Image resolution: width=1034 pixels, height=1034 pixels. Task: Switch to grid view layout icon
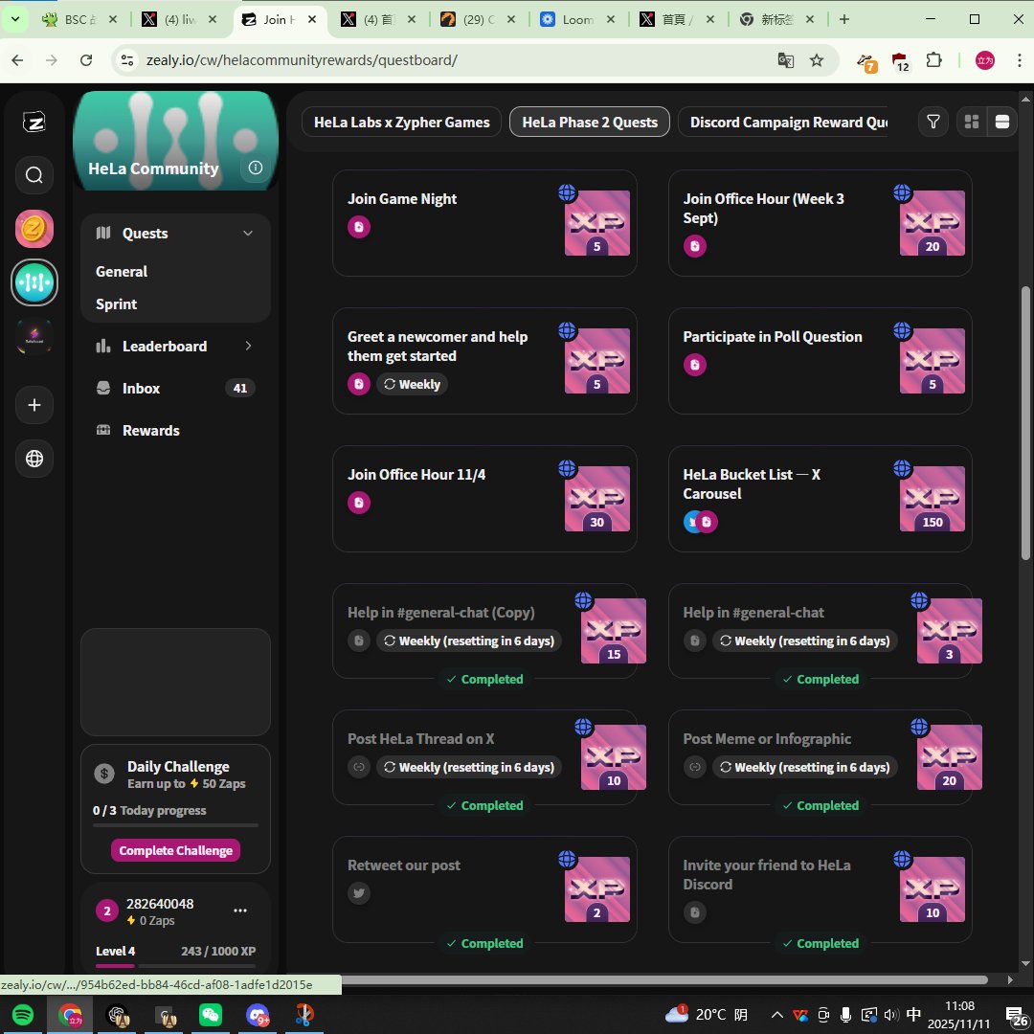(972, 122)
